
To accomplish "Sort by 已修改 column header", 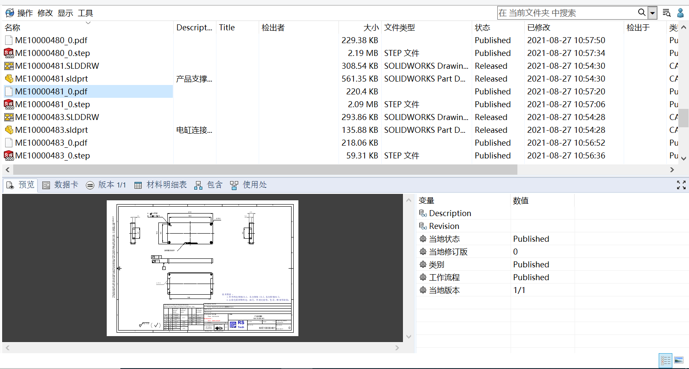I will click(x=539, y=27).
